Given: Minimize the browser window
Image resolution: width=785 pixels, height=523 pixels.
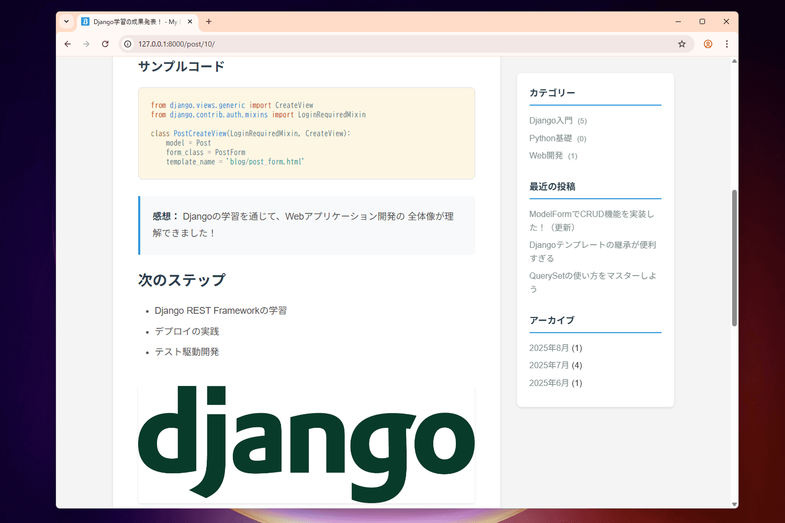Looking at the screenshot, I should tap(678, 21).
